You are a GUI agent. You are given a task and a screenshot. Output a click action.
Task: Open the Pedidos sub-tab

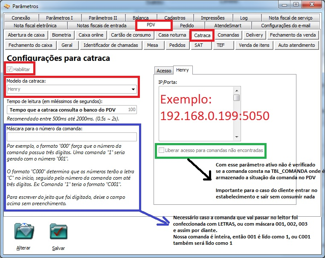coord(177,45)
